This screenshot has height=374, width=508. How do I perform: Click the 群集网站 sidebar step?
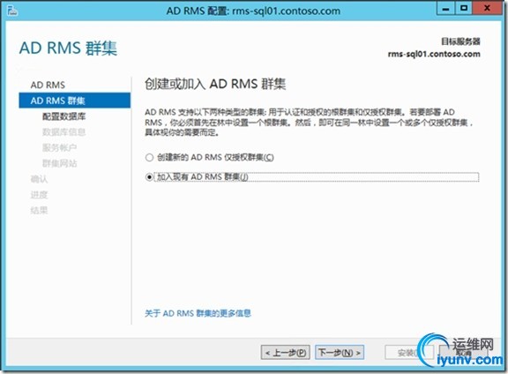(59, 163)
